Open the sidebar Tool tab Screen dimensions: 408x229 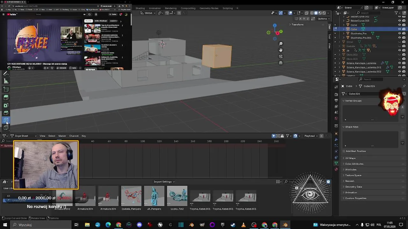click(330, 36)
